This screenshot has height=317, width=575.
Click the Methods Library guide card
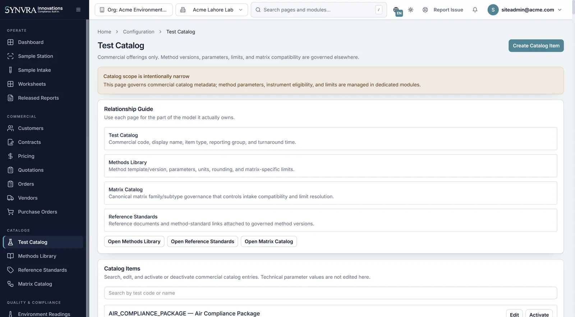tap(331, 166)
